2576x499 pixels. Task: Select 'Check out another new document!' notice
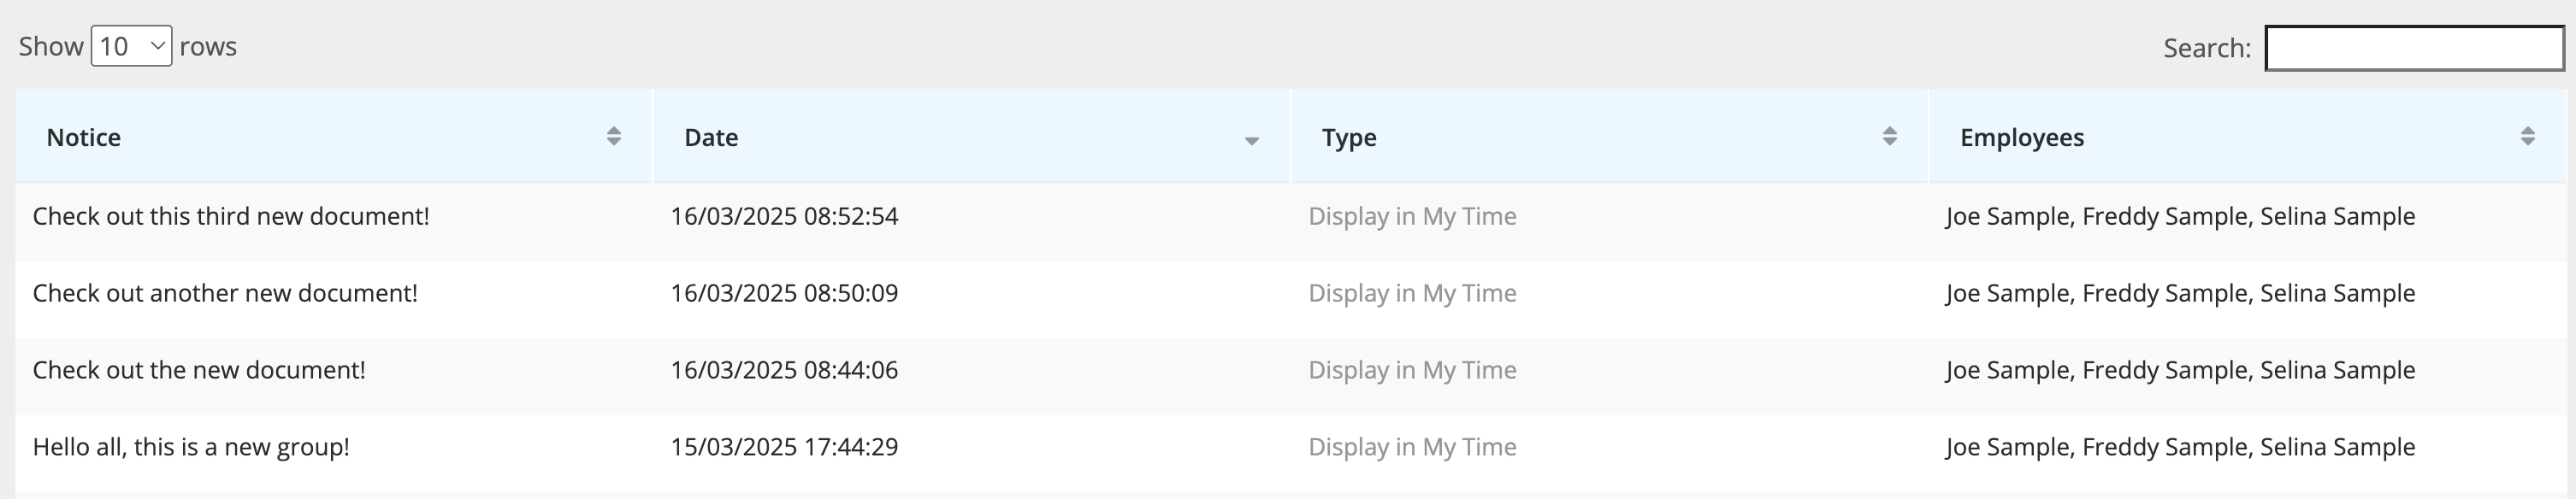[225, 294]
